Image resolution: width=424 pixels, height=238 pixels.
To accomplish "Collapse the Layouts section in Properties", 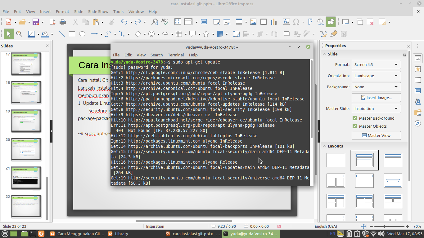I will [x=324, y=146].
